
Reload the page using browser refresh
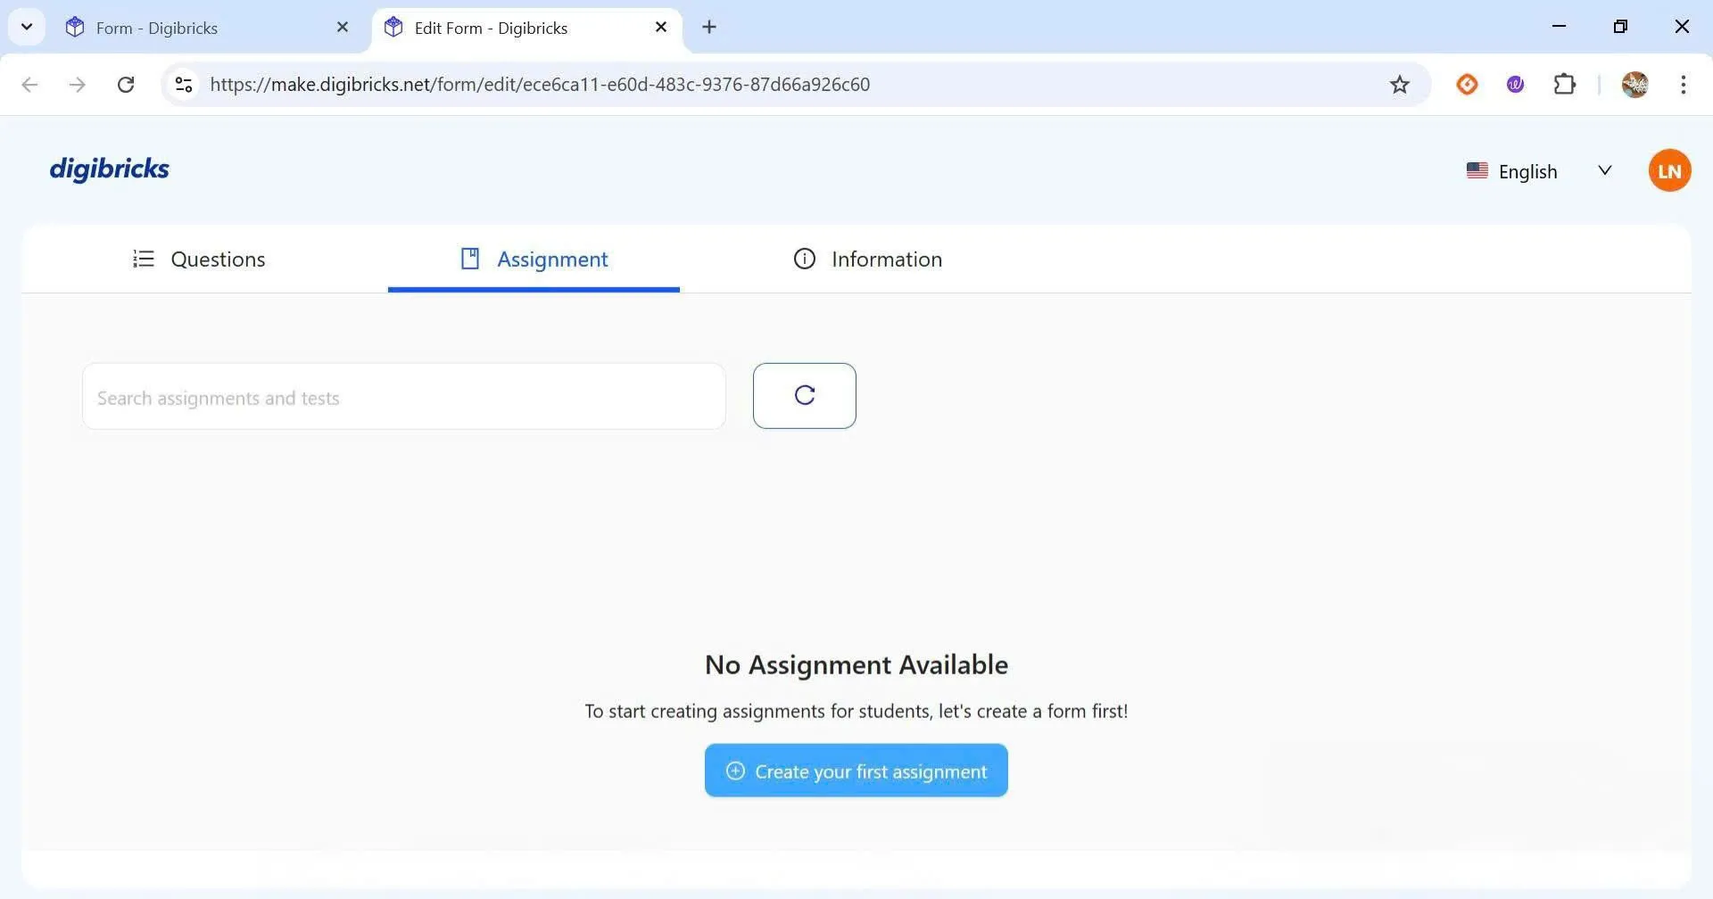point(126,85)
